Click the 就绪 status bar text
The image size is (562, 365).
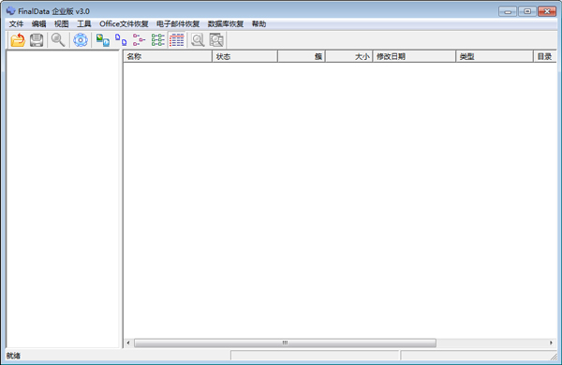pyautogui.click(x=13, y=356)
